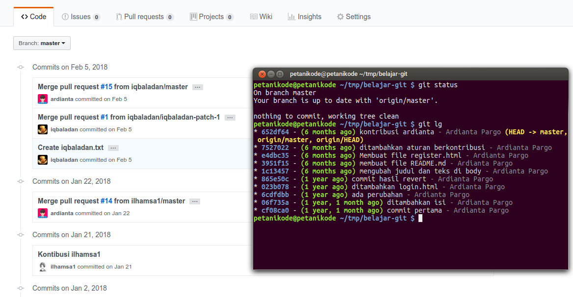
Task: Click commit hash 3951f15 in terminal
Action: (x=275, y=164)
